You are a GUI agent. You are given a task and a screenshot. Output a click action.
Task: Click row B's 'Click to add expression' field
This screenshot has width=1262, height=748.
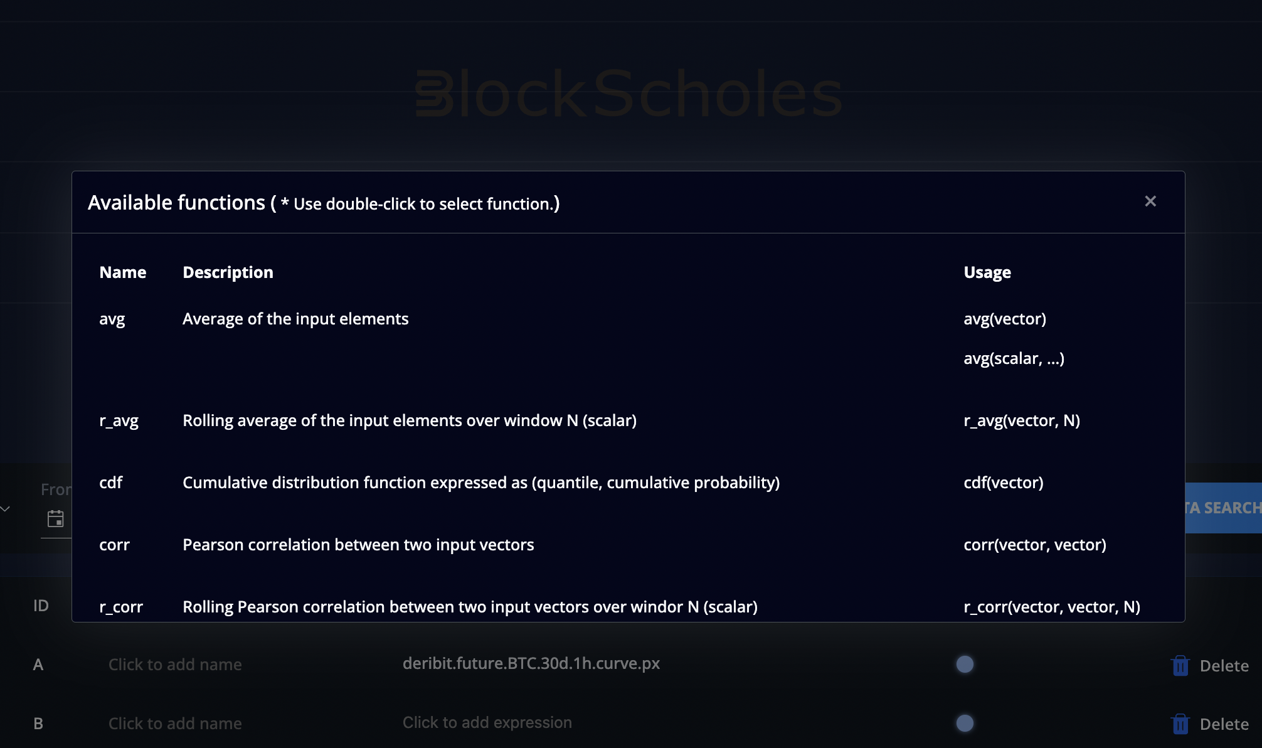[x=487, y=722]
